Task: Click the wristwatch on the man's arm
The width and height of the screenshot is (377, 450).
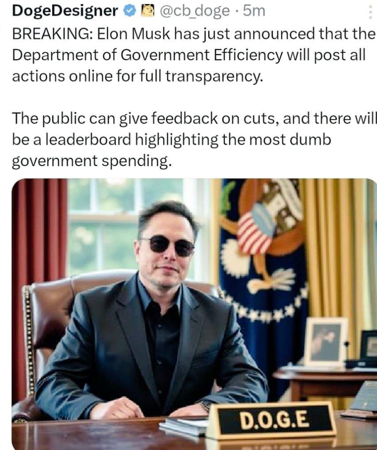Action: point(205,406)
